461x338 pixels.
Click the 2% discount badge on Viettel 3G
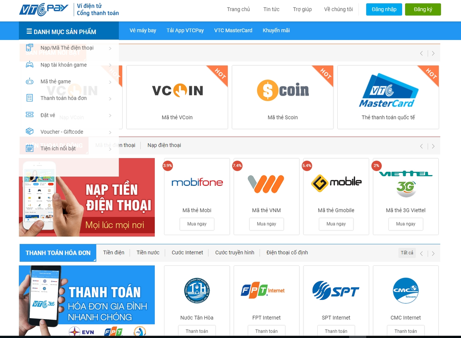376,166
